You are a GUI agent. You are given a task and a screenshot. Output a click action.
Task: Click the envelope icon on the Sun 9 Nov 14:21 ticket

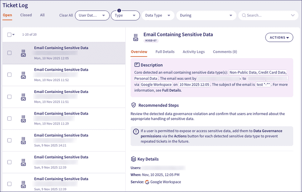pyautogui.click(x=23, y=143)
